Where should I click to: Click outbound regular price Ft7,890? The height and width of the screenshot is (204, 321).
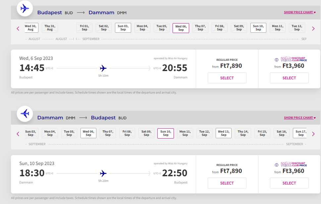tap(231, 66)
